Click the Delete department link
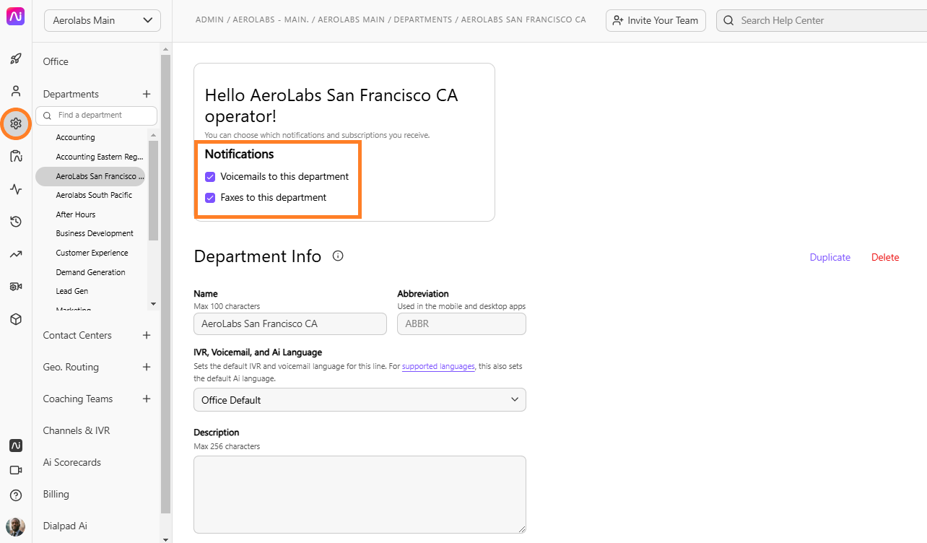The height and width of the screenshot is (543, 927). pos(885,257)
